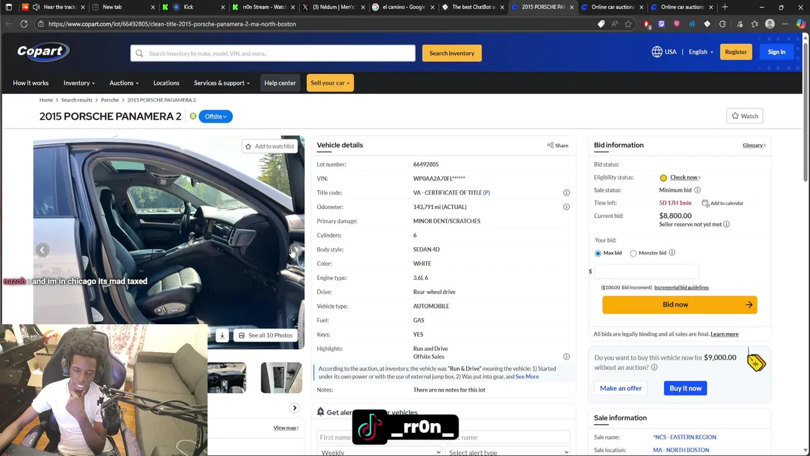Click the Buy it now button
Image resolution: width=810 pixels, height=456 pixels.
(x=685, y=388)
